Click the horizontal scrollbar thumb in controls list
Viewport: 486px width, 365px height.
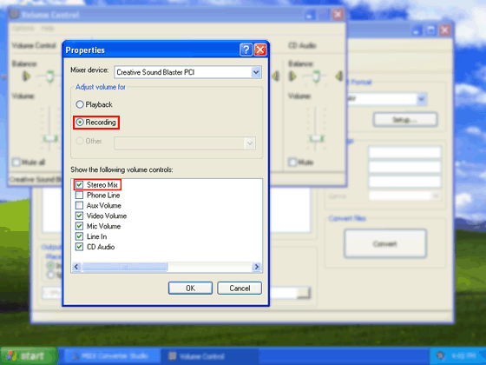click(124, 267)
